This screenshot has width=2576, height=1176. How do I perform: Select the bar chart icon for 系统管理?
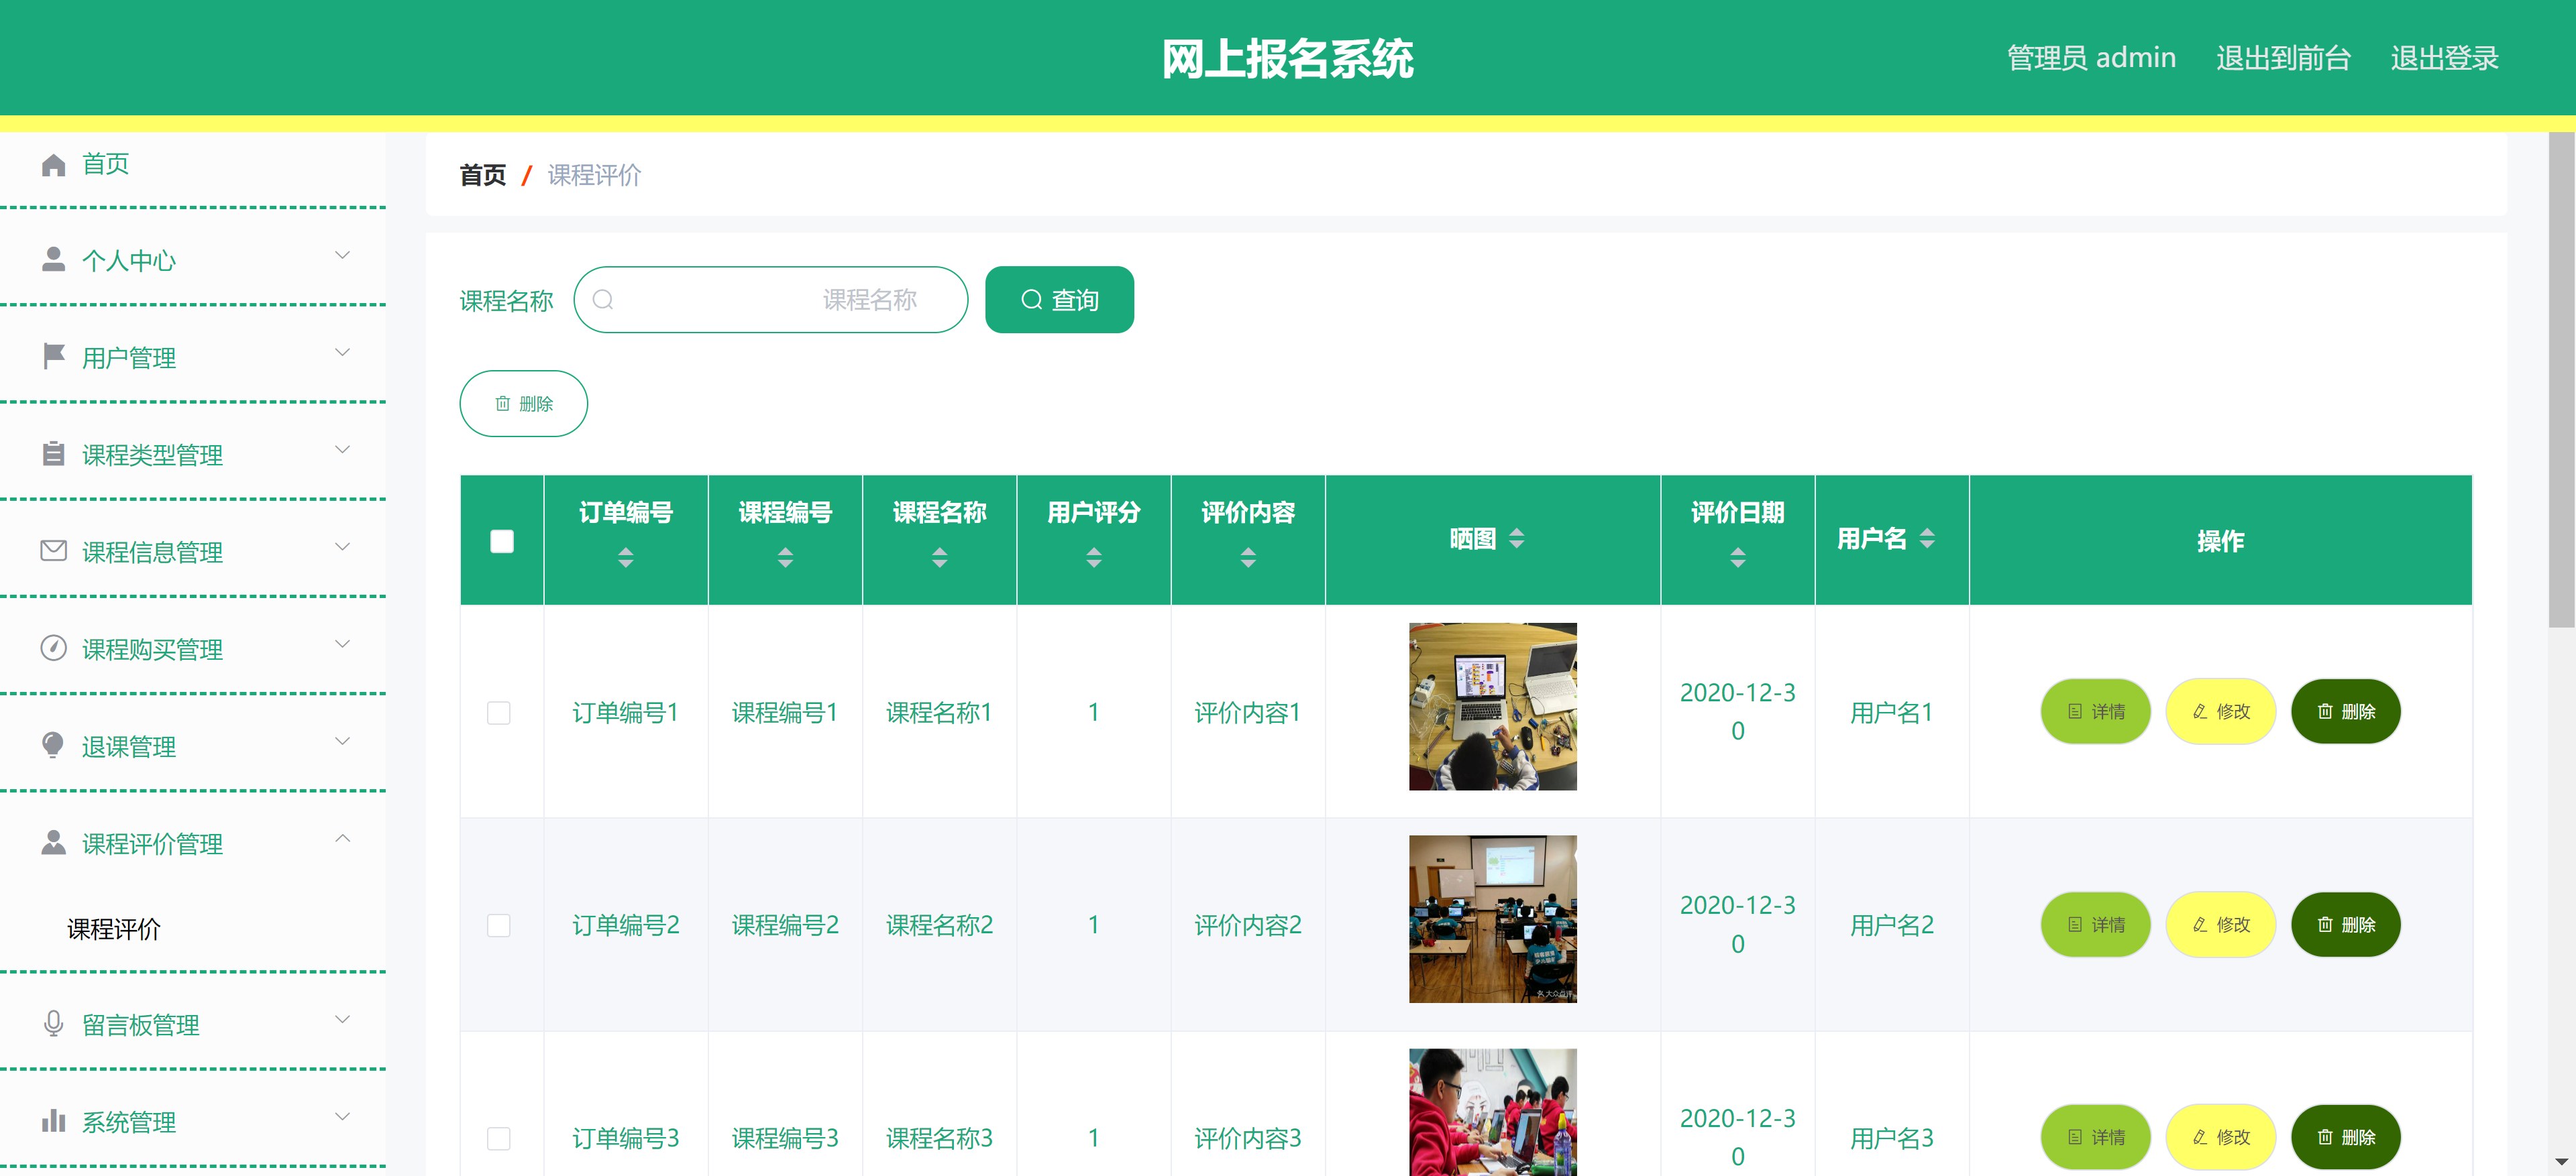tap(52, 1120)
